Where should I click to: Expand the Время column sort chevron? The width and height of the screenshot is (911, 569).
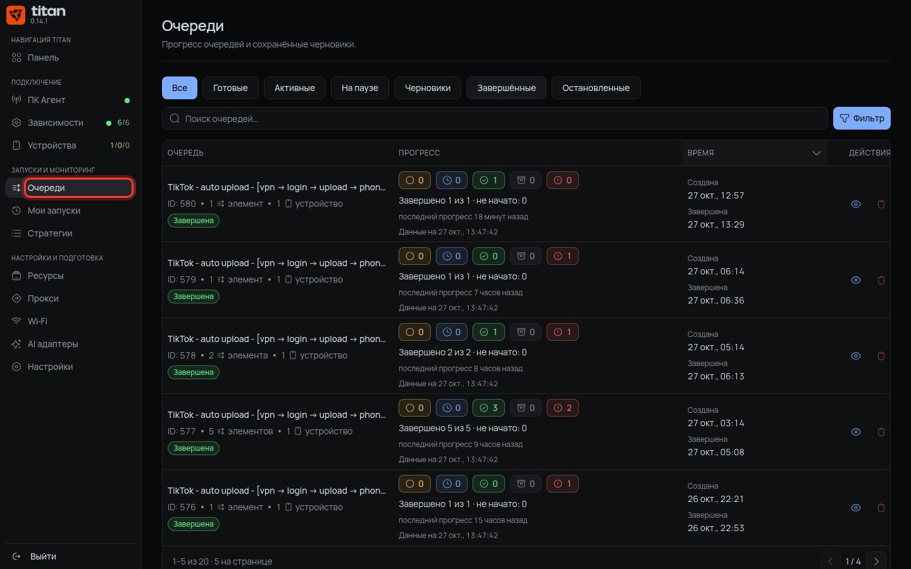(817, 153)
